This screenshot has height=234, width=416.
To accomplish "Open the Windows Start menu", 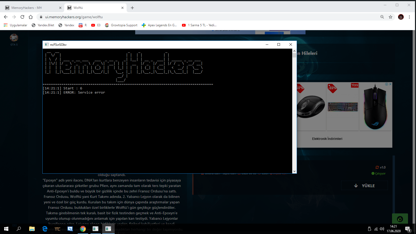I will click(x=6, y=229).
